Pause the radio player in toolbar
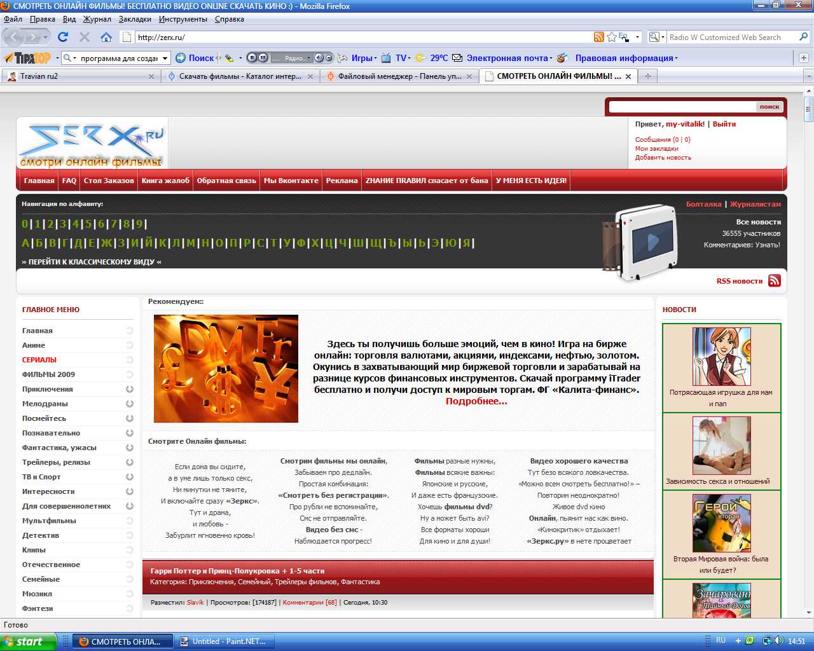The image size is (814, 651). [x=263, y=58]
